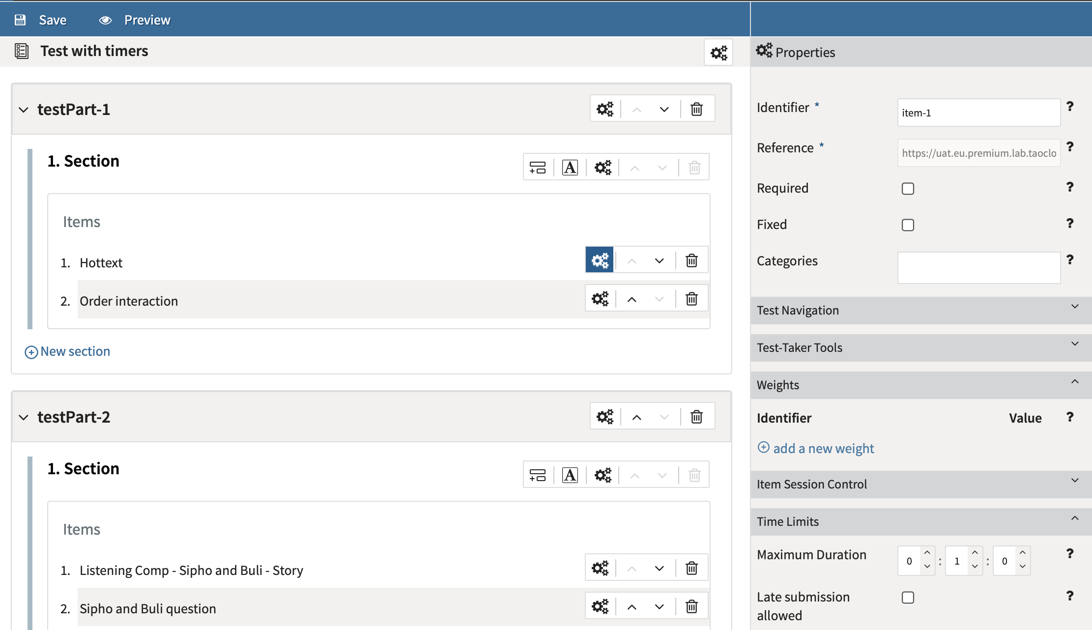The image size is (1092, 630).
Task: Open test properties gear for Test with timers
Action: (718, 53)
